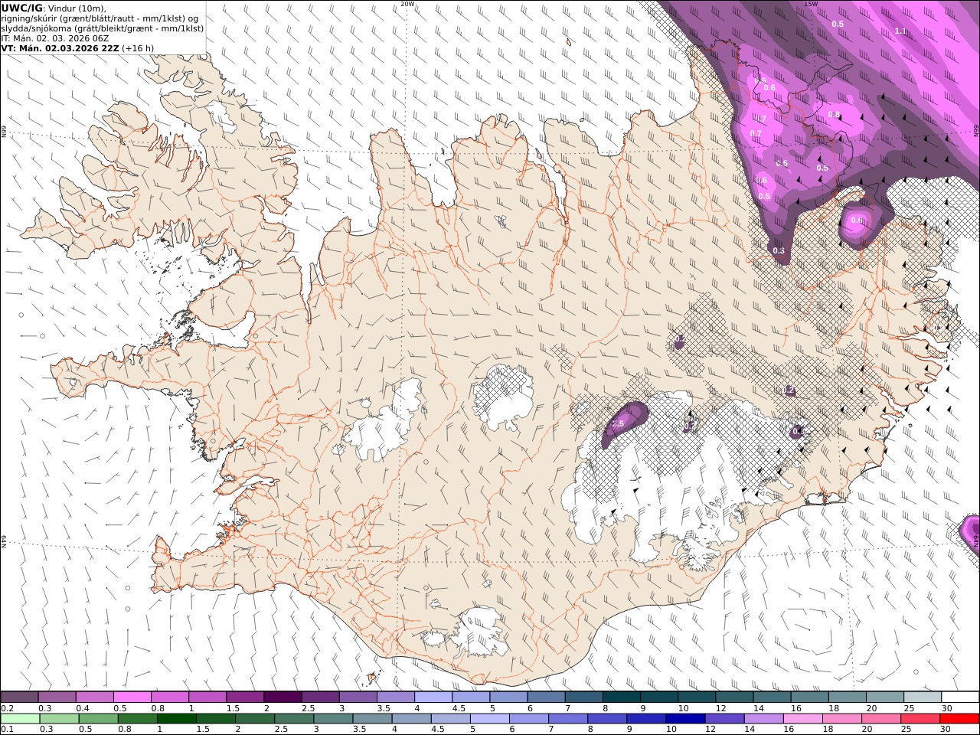Click the 0.1 label starting the lower legend row
This screenshot has width=980, height=735.
(6, 729)
